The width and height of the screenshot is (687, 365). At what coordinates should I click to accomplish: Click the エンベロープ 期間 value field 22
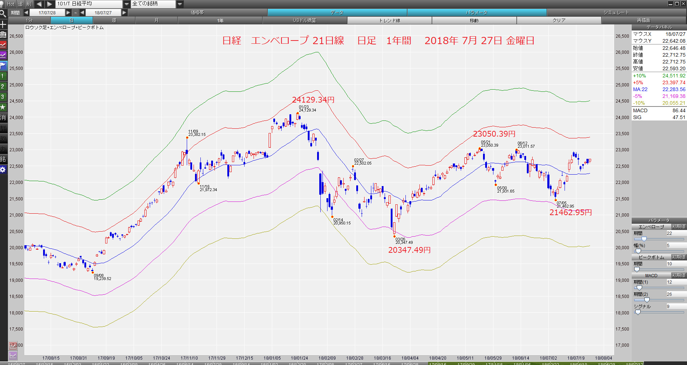(676, 233)
